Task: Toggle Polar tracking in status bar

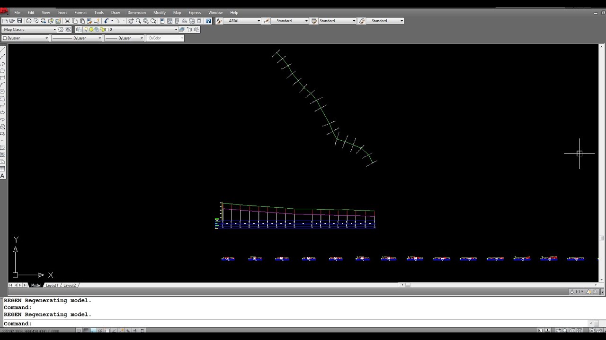Action: coord(100,331)
